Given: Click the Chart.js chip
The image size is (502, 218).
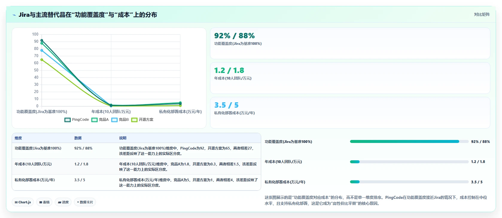Looking at the screenshot, I should [x=23, y=202].
